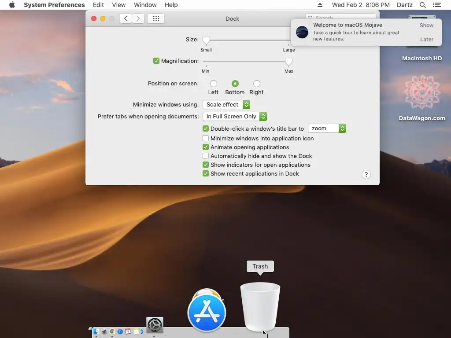
Task: Go forward in System Preferences
Action: tap(138, 18)
